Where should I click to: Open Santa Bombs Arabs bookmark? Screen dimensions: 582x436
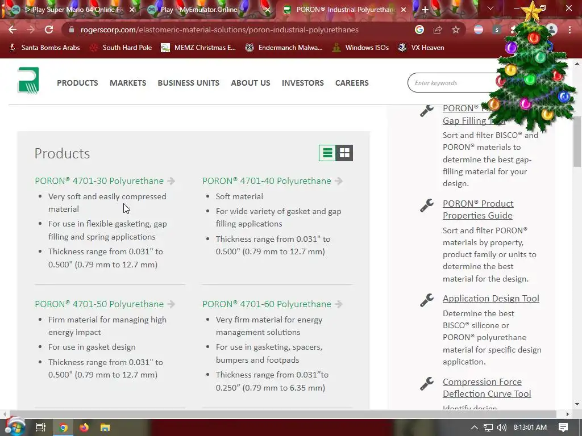pyautogui.click(x=44, y=48)
